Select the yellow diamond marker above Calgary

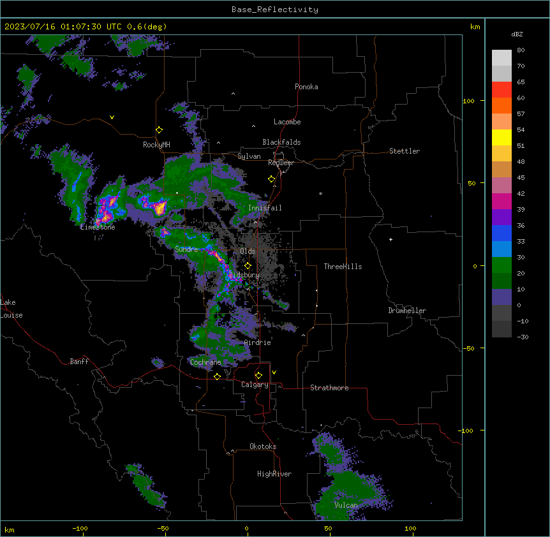click(258, 376)
